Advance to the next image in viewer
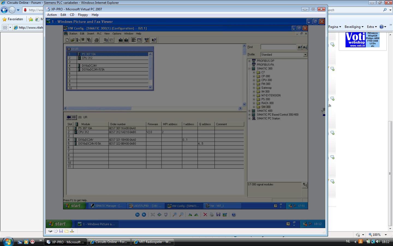This screenshot has width=393, height=246. click(144, 215)
